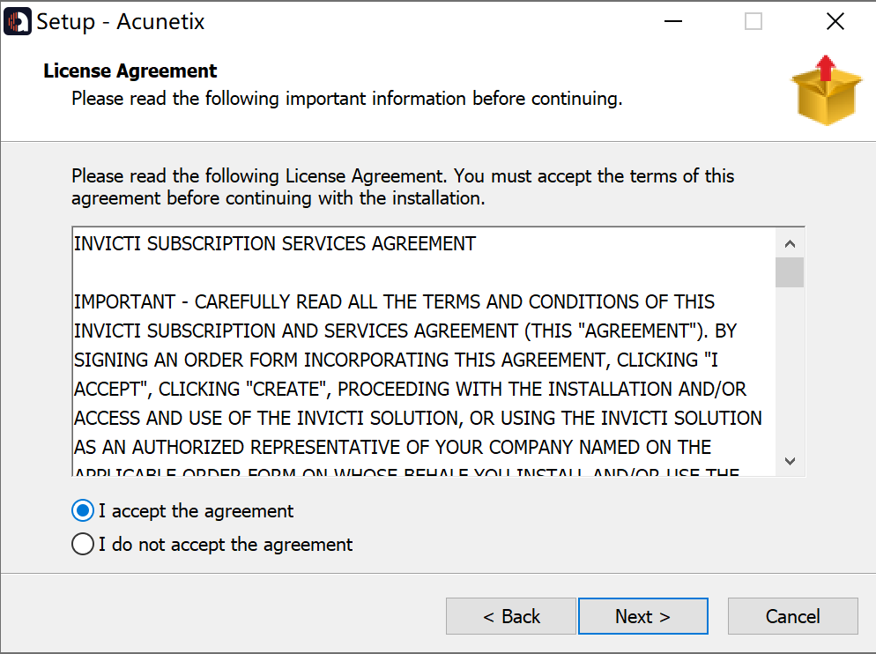Click the license scrollbar down arrow

coord(790,461)
